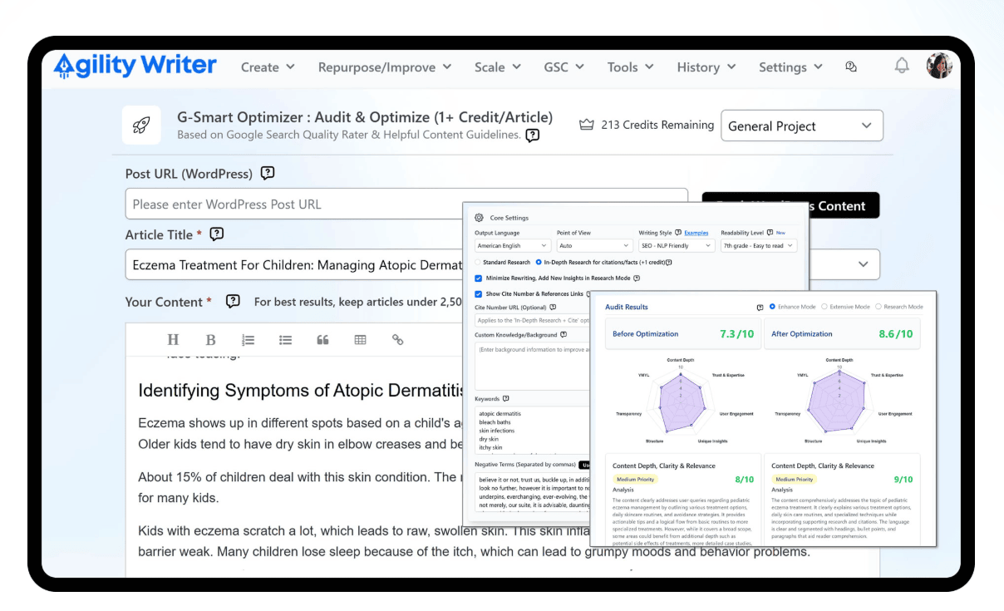Open notifications bell icon

click(901, 67)
